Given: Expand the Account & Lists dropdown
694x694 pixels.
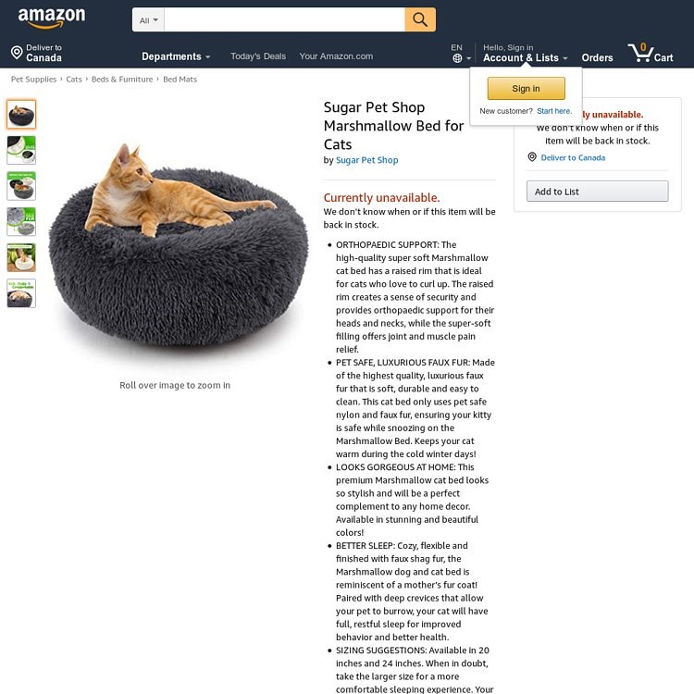Looking at the screenshot, I should click(525, 58).
